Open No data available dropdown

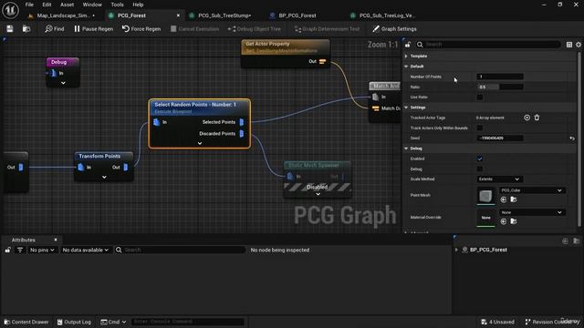85,250
